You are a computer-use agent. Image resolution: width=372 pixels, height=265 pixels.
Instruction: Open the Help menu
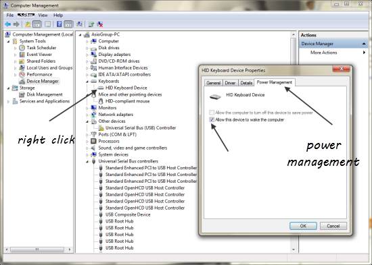pyautogui.click(x=58, y=15)
